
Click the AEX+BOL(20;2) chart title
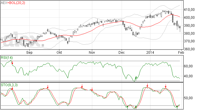[13, 3]
